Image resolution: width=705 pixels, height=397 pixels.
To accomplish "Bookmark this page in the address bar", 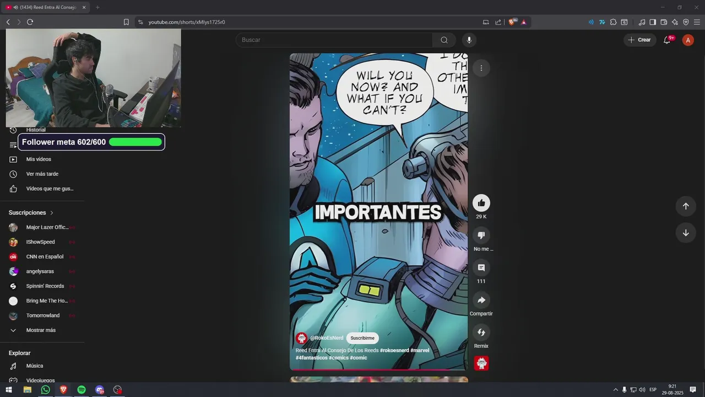I will coord(126,22).
